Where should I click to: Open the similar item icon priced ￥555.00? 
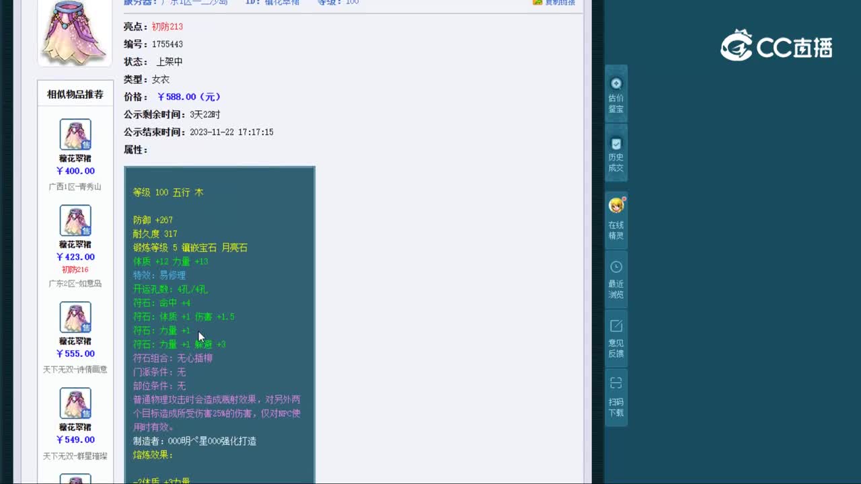coord(75,317)
